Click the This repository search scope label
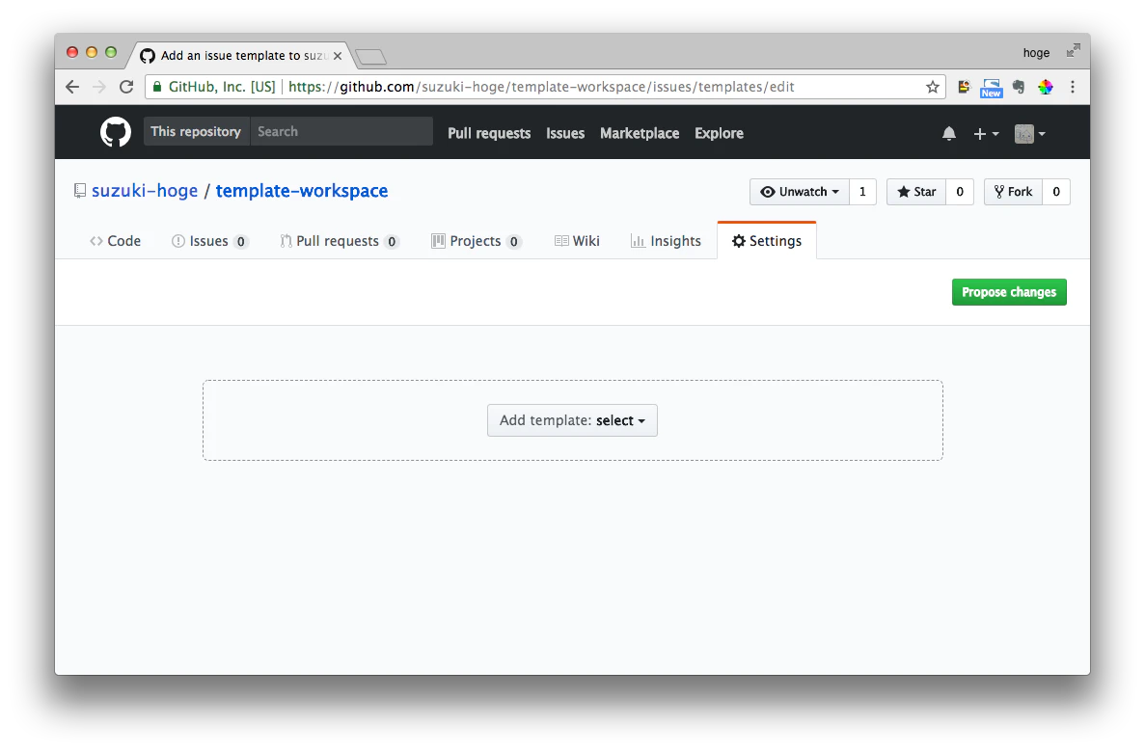Viewport: 1145px width, 751px height. point(196,131)
